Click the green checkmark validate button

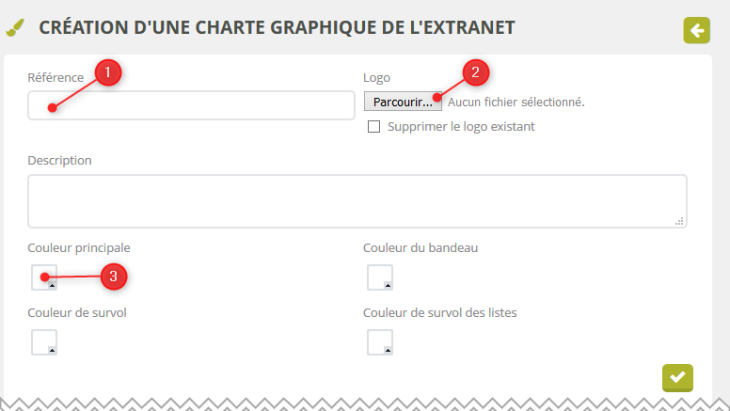pos(677,378)
